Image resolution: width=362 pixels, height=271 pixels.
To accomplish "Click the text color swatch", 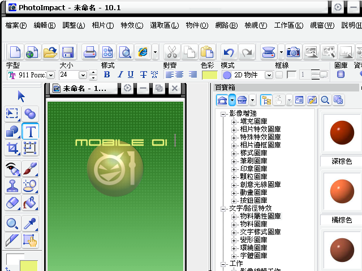I will [209, 75].
